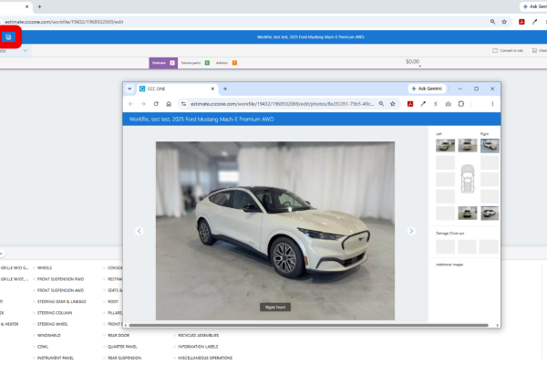
Task: Switch to the Estimate tab
Action: click(x=163, y=63)
